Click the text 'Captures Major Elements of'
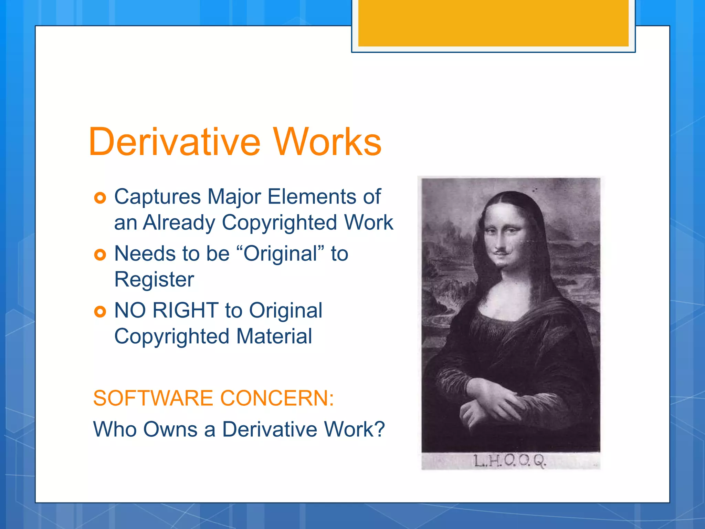 pos(247,197)
